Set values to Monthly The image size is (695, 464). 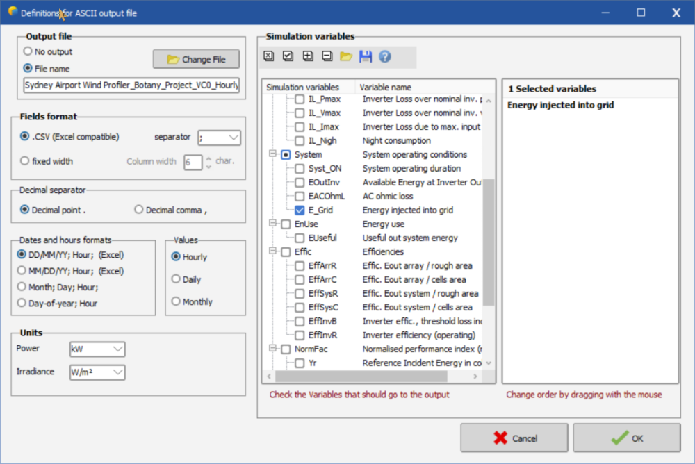point(176,301)
